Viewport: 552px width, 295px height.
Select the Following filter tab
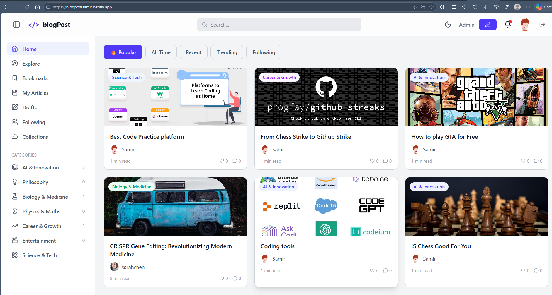(264, 52)
